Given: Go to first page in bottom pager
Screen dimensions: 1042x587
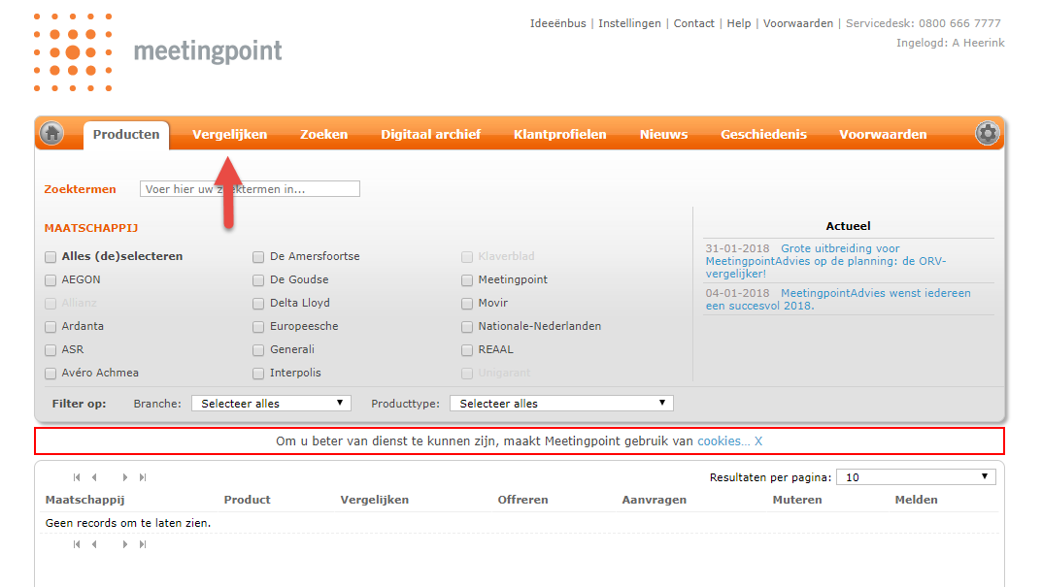Looking at the screenshot, I should (77, 544).
